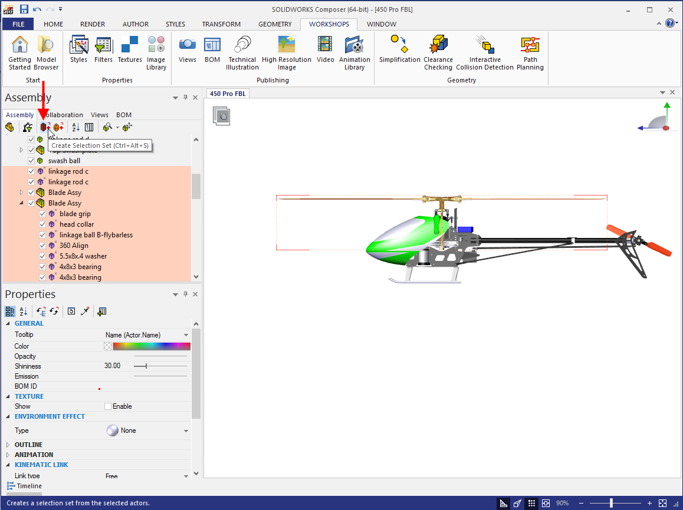
Task: Expand the OUTLINE properties section
Action: coord(8,445)
